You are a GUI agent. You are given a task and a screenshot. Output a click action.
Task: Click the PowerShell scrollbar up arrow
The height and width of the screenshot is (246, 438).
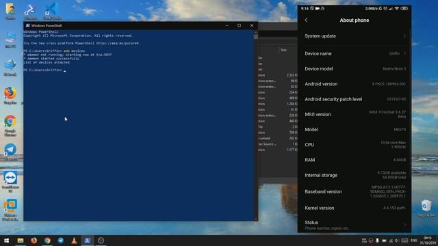coord(255,32)
